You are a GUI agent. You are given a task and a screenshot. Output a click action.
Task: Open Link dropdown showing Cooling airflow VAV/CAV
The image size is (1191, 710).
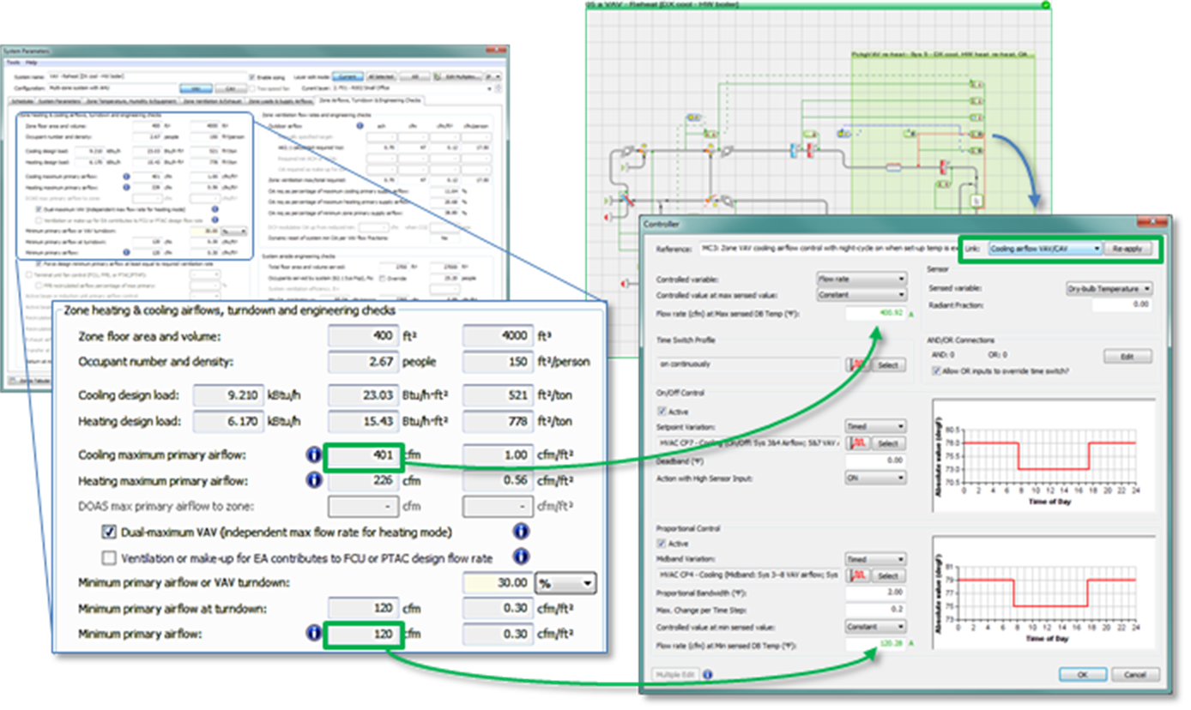point(1044,249)
